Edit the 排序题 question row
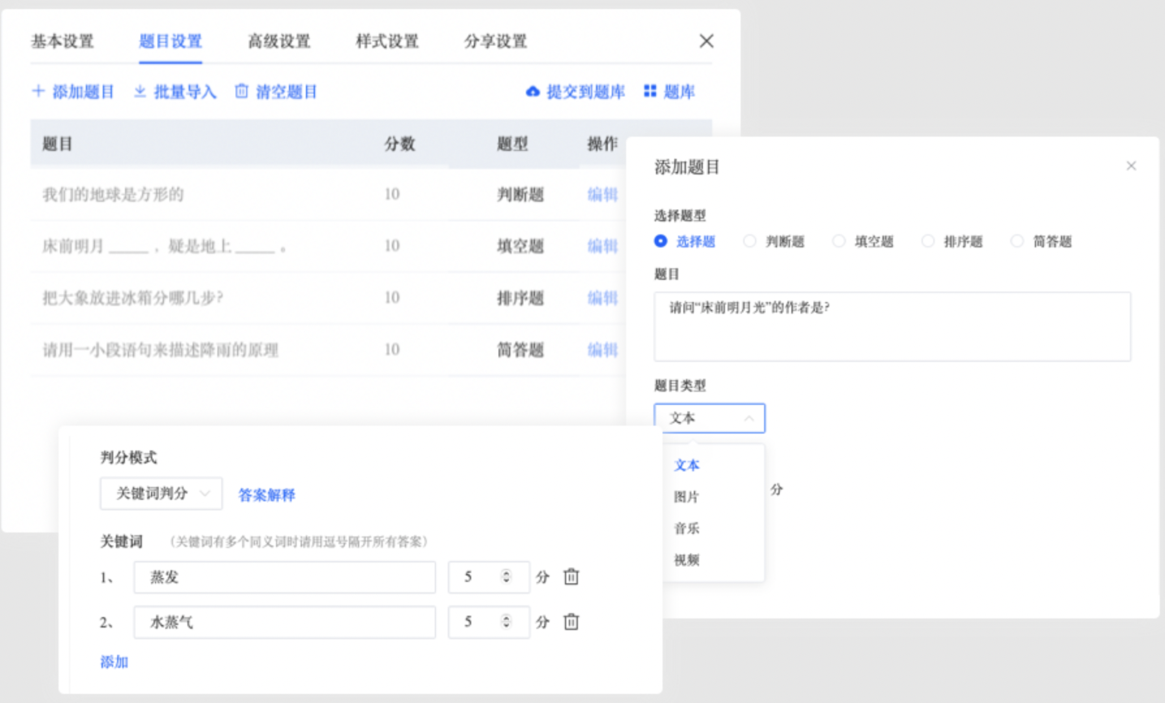Image resolution: width=1165 pixels, height=703 pixels. (603, 297)
